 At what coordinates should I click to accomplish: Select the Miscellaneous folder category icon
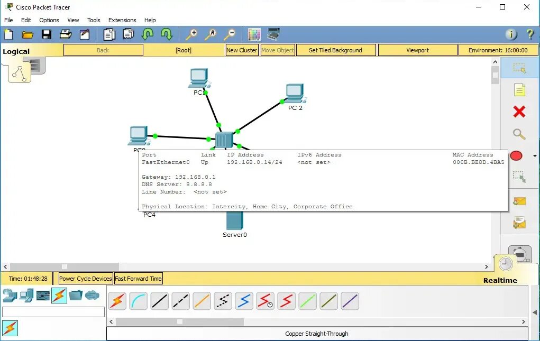pos(76,295)
